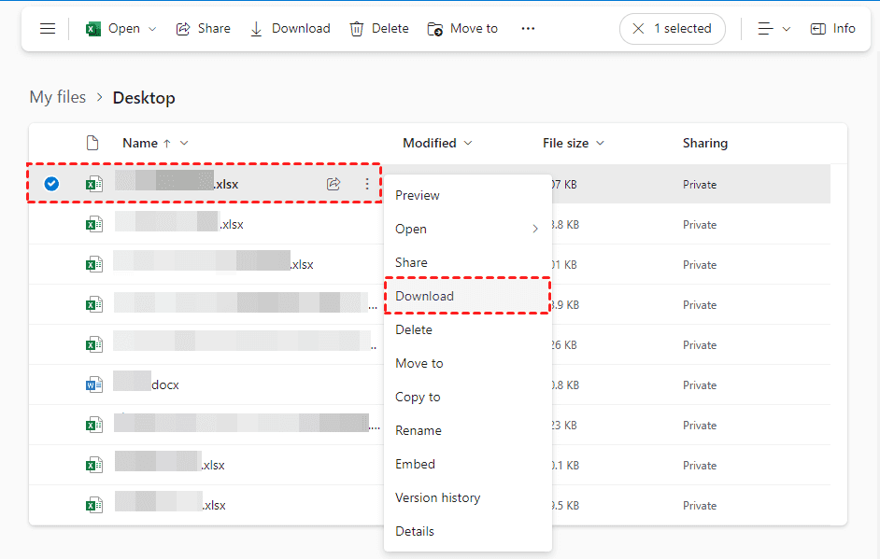The height and width of the screenshot is (559, 880).
Task: Uncheck the selected first file's checkmark
Action: tap(51, 184)
